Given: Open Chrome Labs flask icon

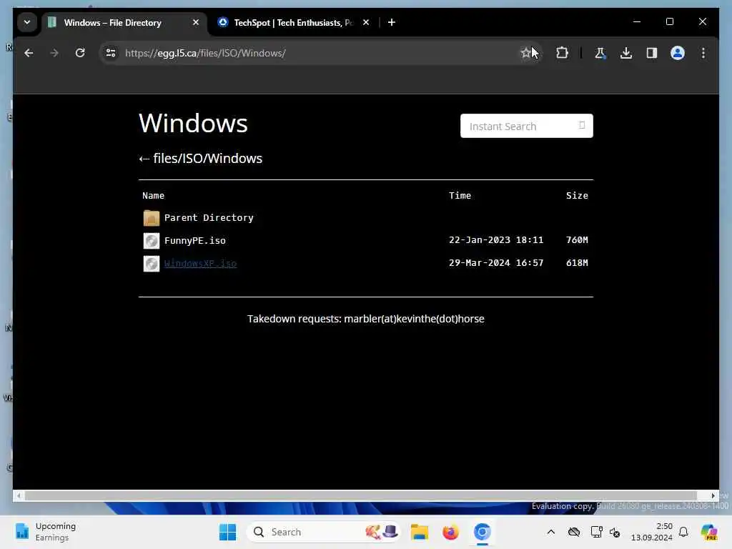Looking at the screenshot, I should (600, 53).
